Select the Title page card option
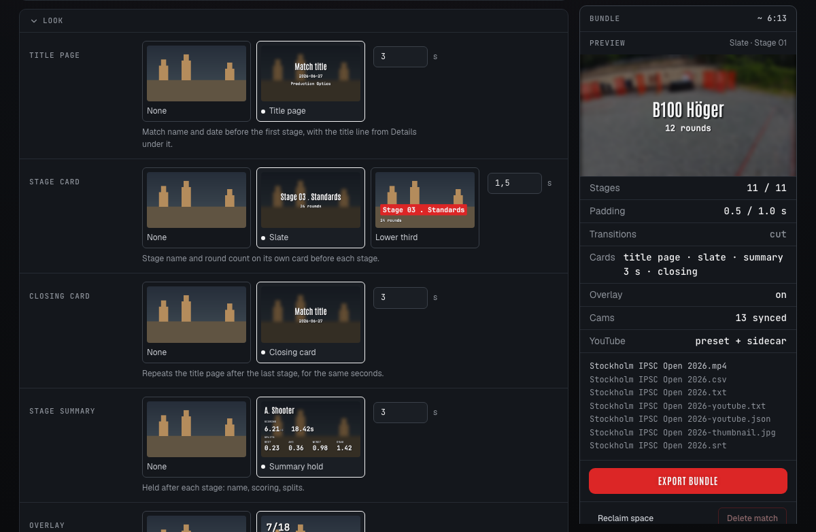 click(x=311, y=81)
